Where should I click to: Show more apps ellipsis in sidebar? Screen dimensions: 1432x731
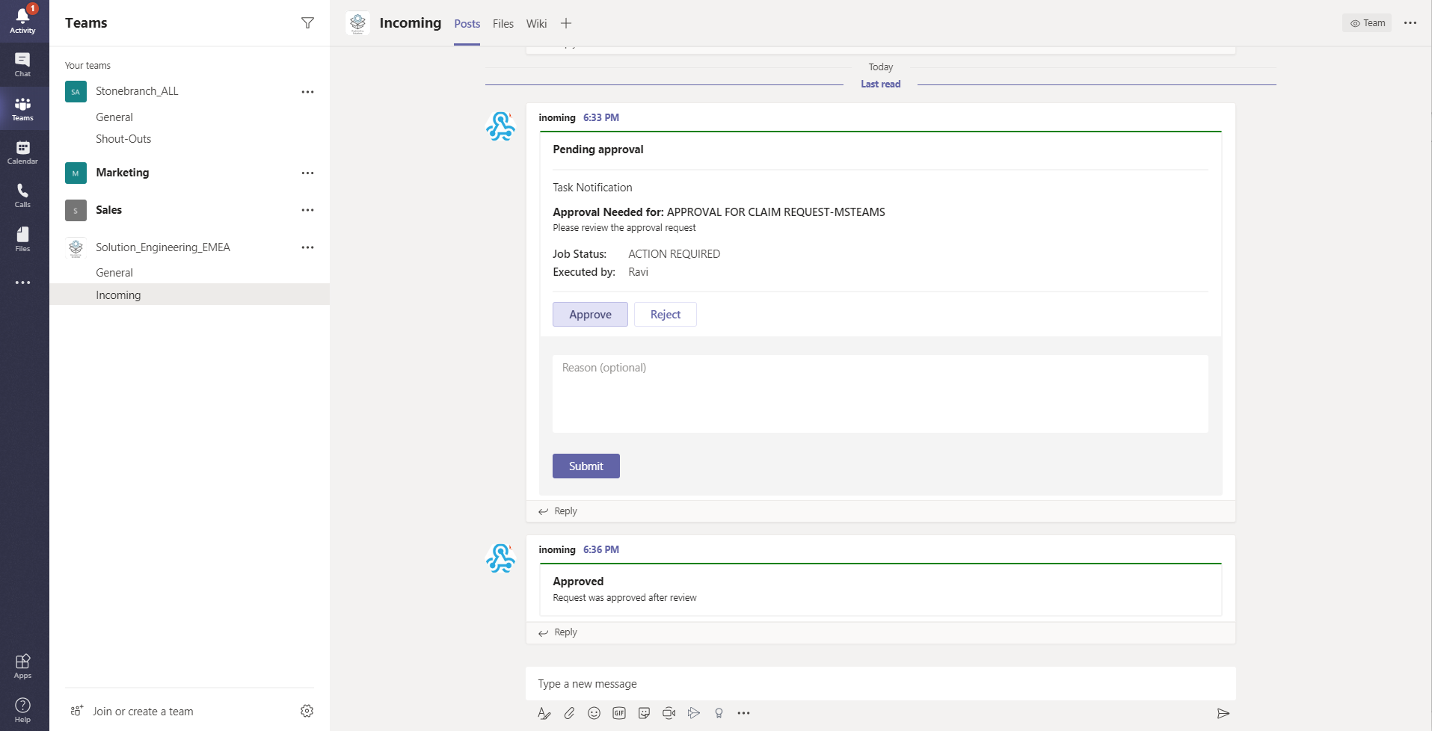[22, 283]
